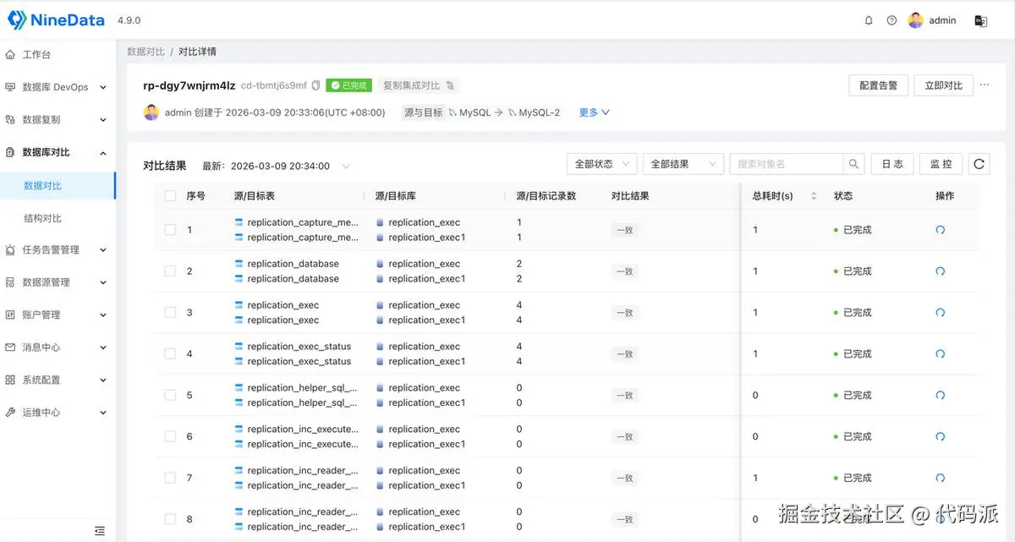Image resolution: width=1015 pixels, height=542 pixels.
Task: Click the search magnifier icon
Action: click(x=853, y=164)
